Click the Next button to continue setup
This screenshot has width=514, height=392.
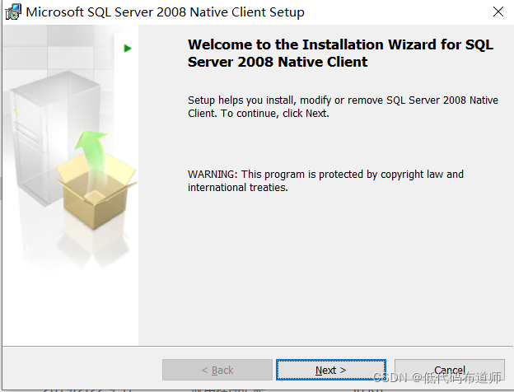point(331,370)
